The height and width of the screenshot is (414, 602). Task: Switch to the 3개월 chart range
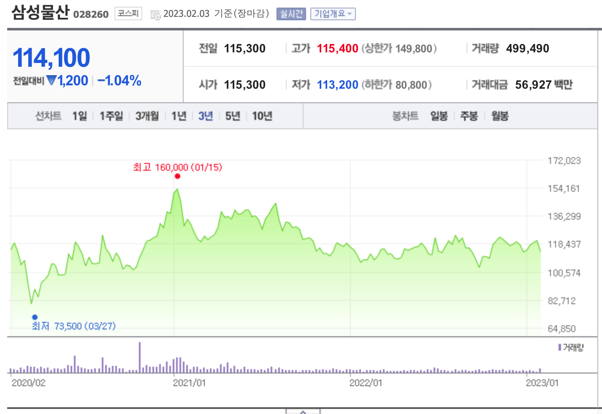(x=147, y=116)
